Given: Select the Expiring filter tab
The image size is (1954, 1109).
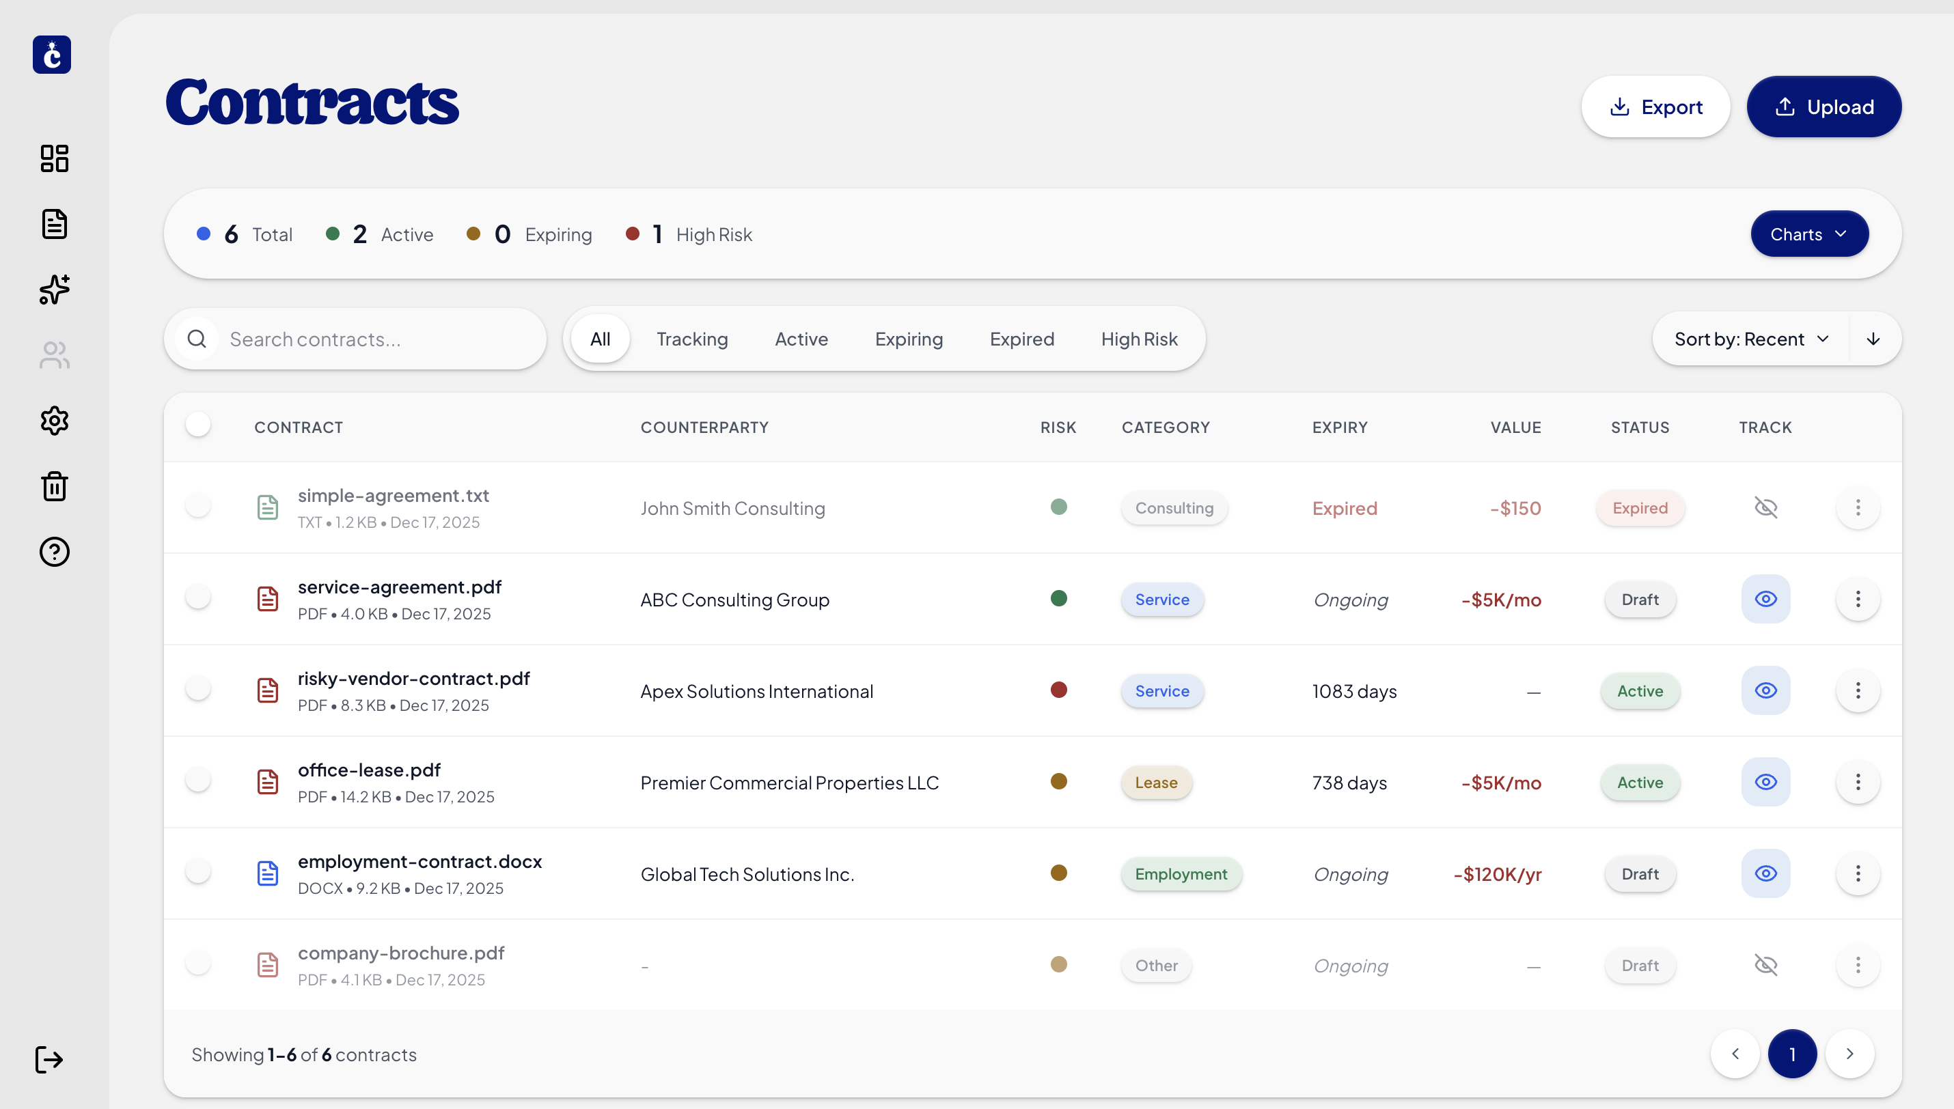Looking at the screenshot, I should (908, 339).
